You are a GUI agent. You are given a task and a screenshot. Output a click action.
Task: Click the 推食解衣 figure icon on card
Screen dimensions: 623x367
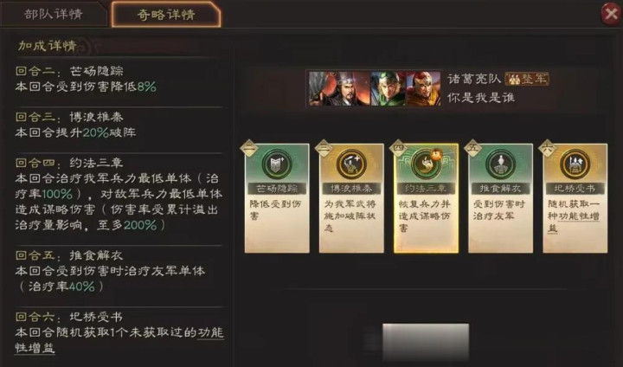click(501, 164)
